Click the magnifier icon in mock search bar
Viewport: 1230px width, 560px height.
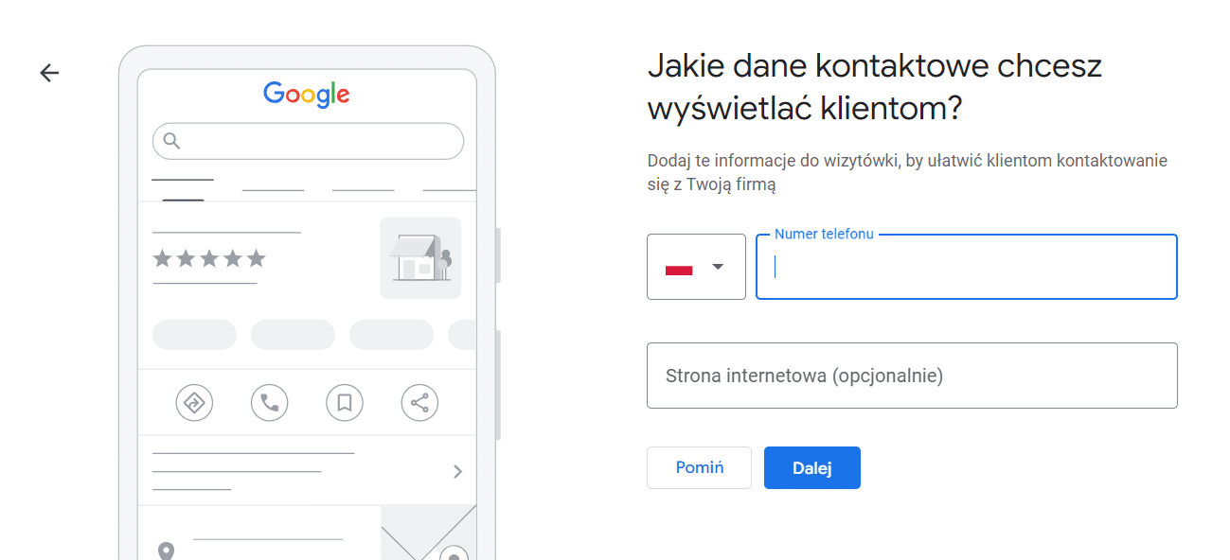click(x=171, y=141)
